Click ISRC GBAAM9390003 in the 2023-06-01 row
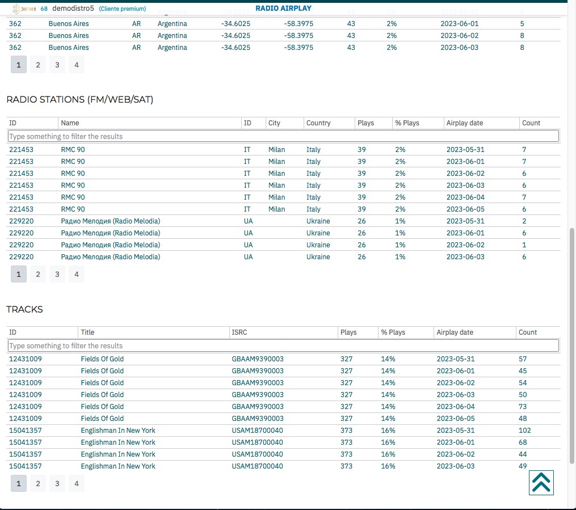 click(258, 371)
